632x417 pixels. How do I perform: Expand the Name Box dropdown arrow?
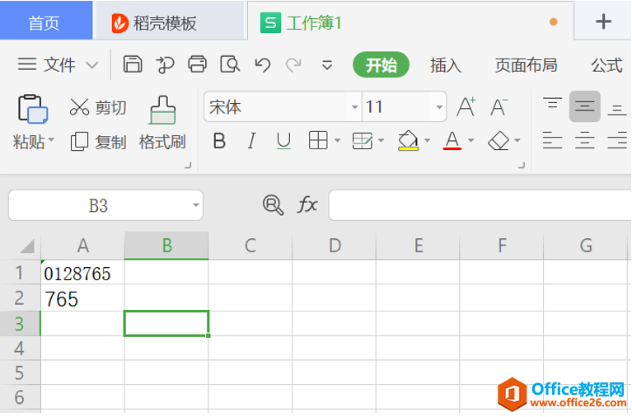[x=196, y=205]
